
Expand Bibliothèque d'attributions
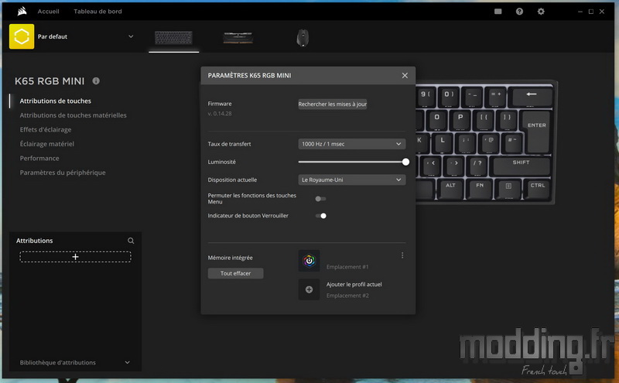coord(127,362)
